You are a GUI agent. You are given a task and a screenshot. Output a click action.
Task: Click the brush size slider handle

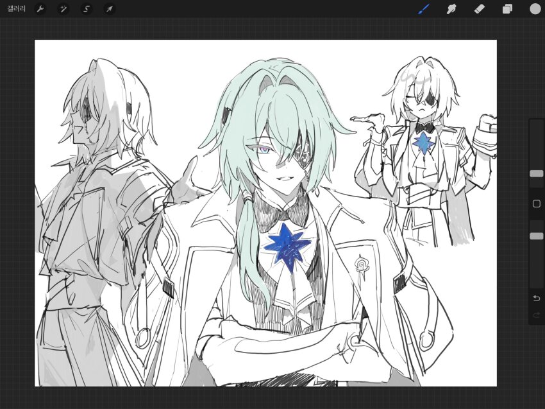click(x=536, y=174)
